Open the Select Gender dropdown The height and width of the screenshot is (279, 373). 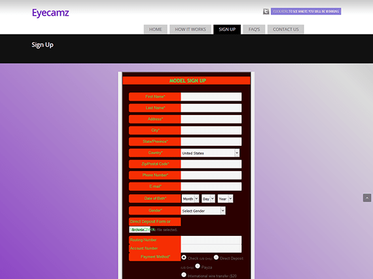click(x=203, y=210)
